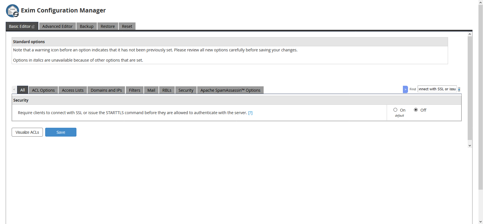
Task: Clear the Find field with the x icon
Action: [x=459, y=89]
